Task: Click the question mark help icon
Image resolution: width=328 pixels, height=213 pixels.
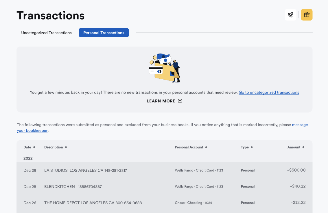Action: (x=180, y=101)
